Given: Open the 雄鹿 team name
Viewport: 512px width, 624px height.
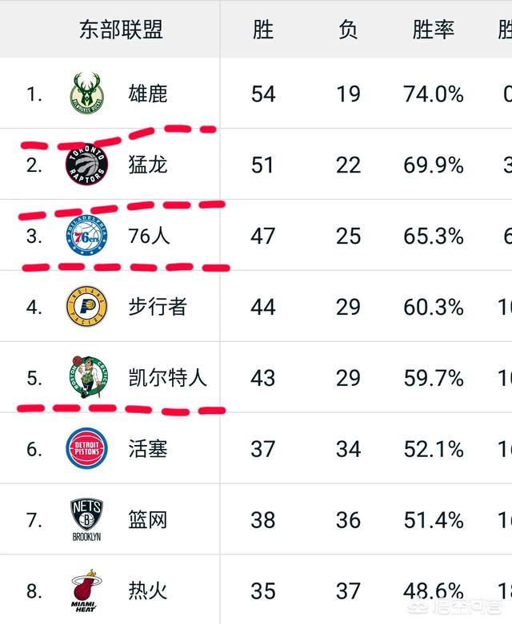Looking at the screenshot, I should click(148, 94).
